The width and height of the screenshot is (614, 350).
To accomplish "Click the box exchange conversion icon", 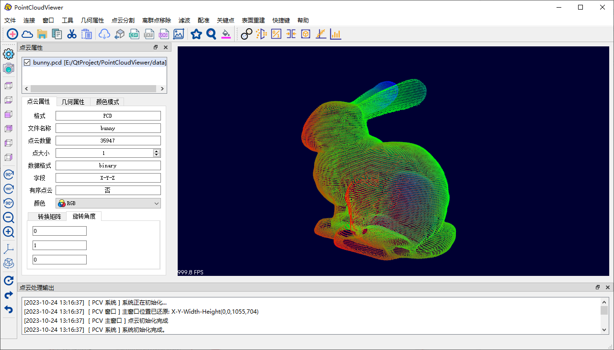I will (119, 34).
